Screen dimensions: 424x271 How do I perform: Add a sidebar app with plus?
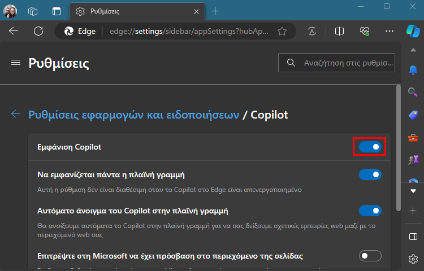tap(413, 211)
